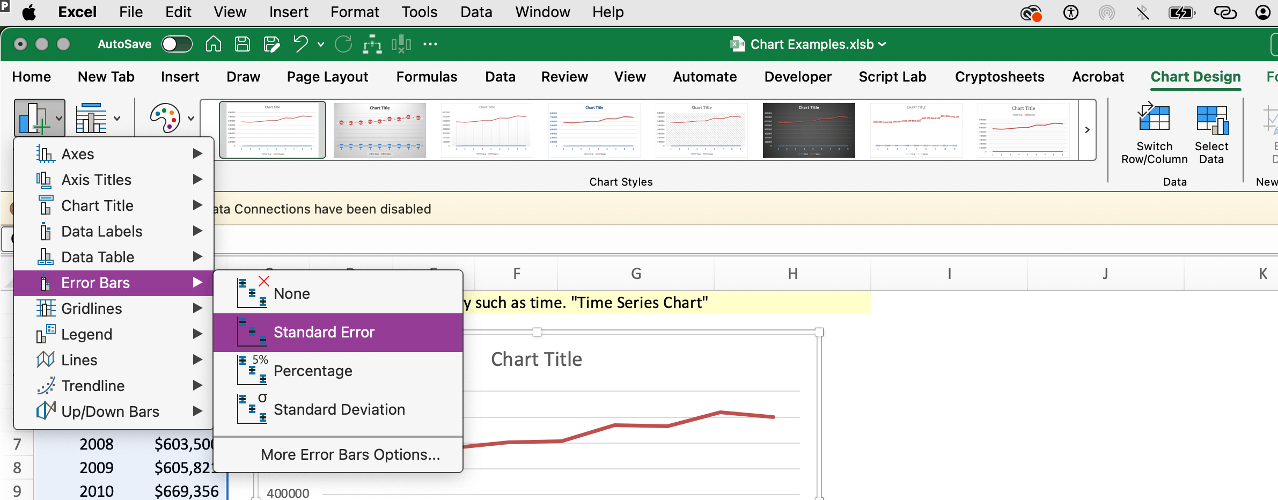The height and width of the screenshot is (500, 1278).
Task: Click the Select Data icon
Action: coord(1211,119)
